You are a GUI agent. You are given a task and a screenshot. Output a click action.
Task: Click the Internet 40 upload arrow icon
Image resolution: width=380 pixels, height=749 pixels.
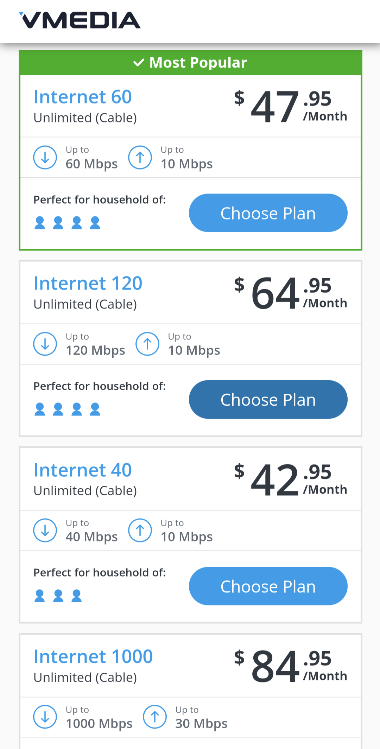click(140, 530)
